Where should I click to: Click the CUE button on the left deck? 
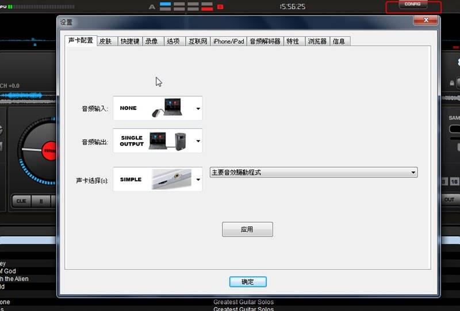21,201
